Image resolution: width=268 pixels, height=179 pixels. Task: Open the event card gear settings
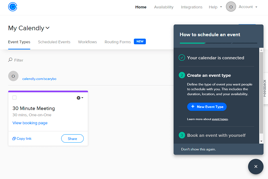(80, 98)
